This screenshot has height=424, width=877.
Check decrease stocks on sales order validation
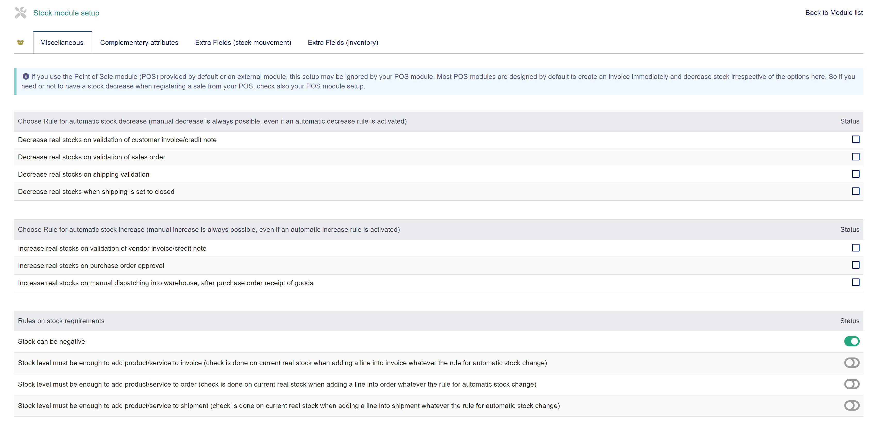(x=856, y=157)
